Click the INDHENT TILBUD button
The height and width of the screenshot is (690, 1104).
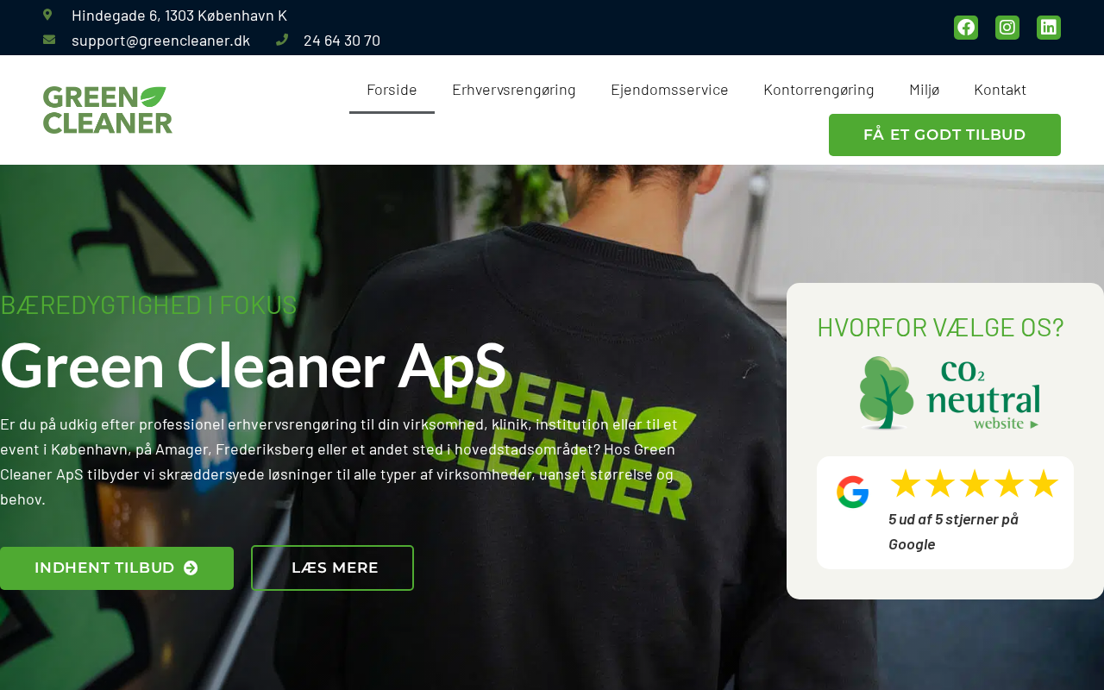pos(116,568)
